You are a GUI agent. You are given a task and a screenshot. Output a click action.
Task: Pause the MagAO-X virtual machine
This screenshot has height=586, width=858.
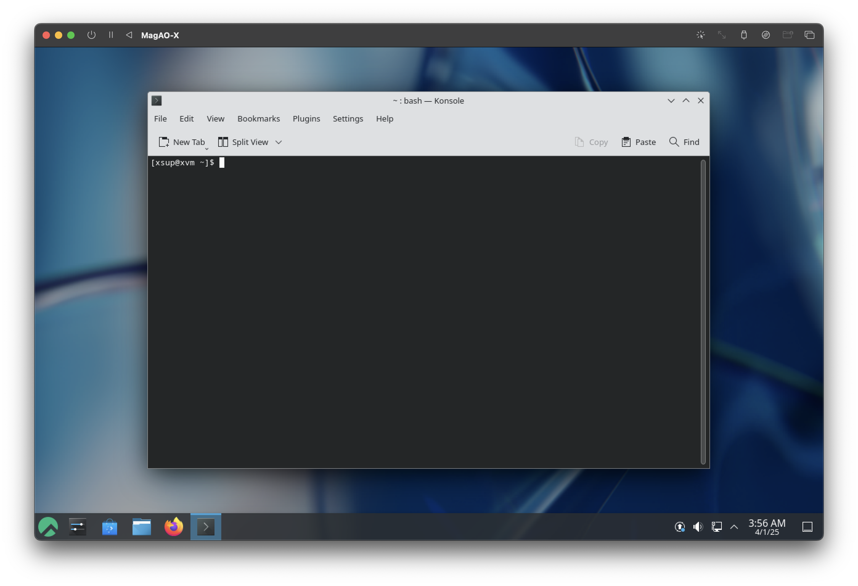pyautogui.click(x=111, y=35)
